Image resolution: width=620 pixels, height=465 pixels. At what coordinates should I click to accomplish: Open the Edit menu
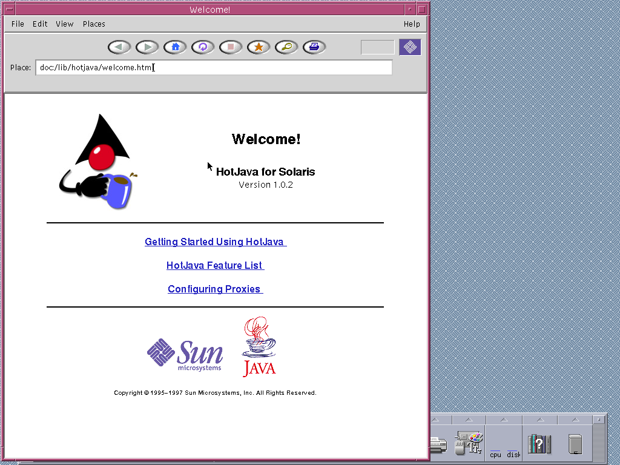40,24
